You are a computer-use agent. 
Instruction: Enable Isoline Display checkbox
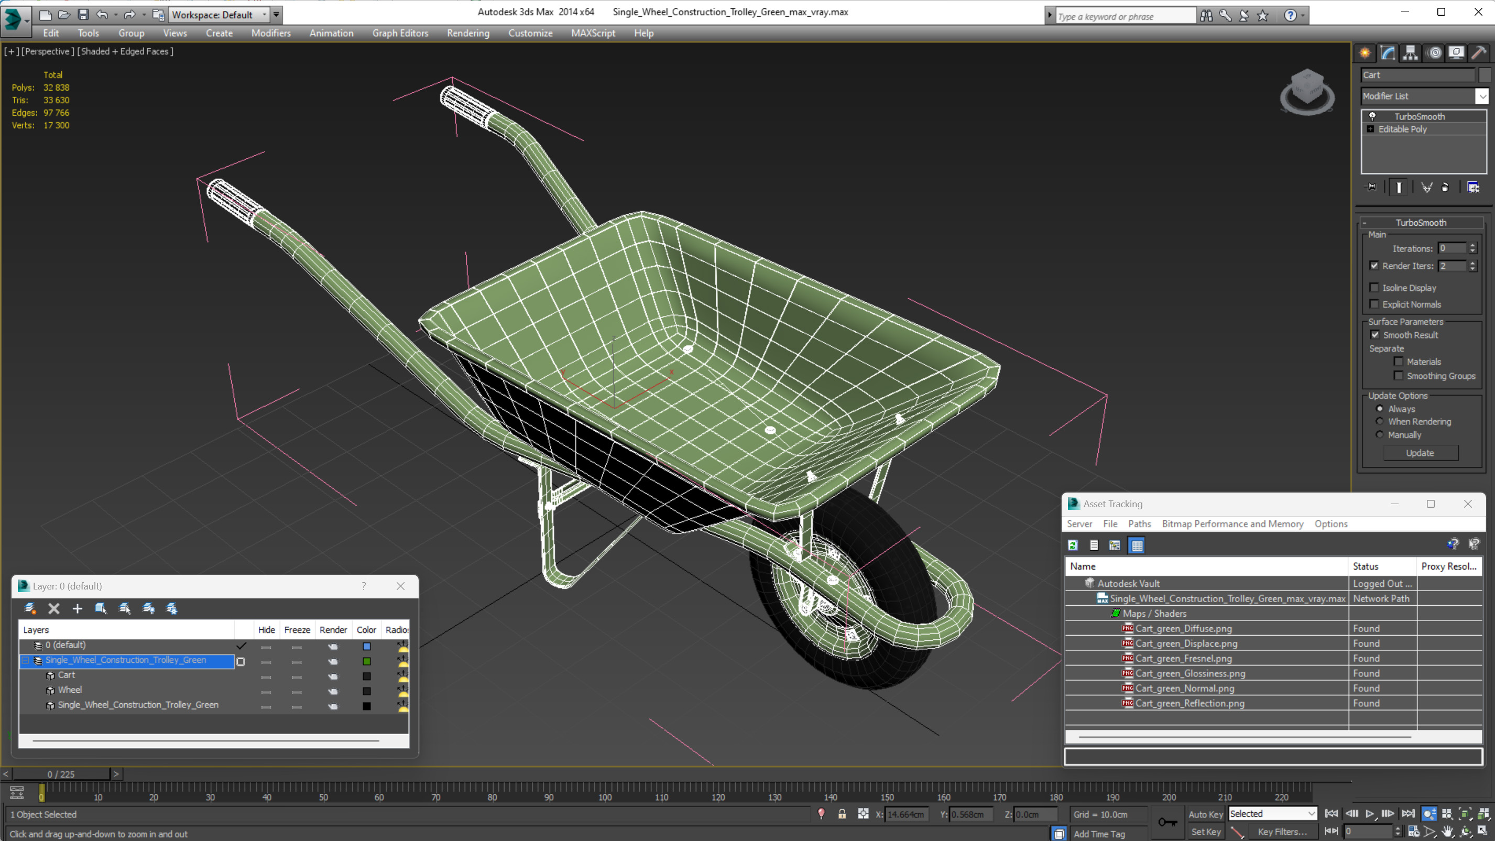1374,287
